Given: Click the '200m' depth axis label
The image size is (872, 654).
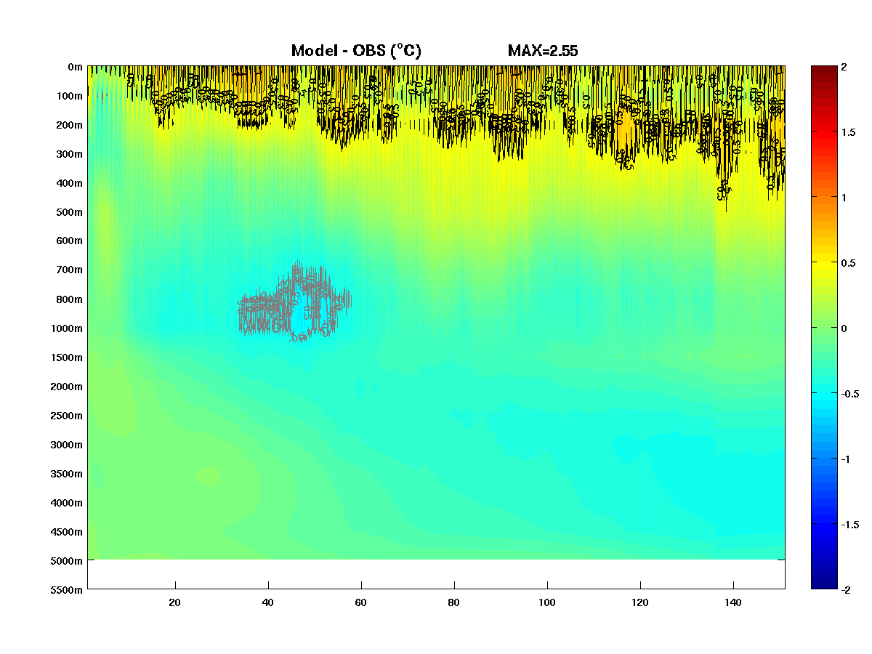Looking at the screenshot, I should 70,125.
